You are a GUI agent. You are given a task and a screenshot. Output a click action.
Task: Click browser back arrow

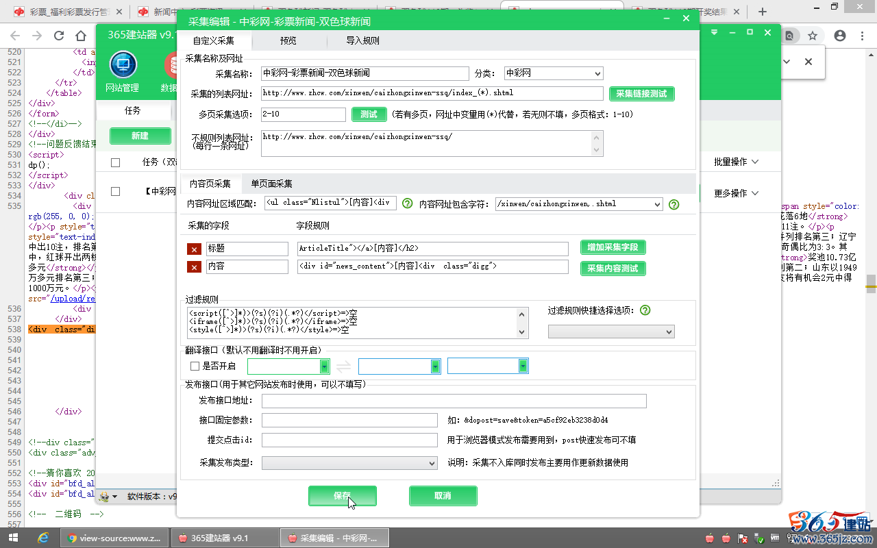[14, 36]
